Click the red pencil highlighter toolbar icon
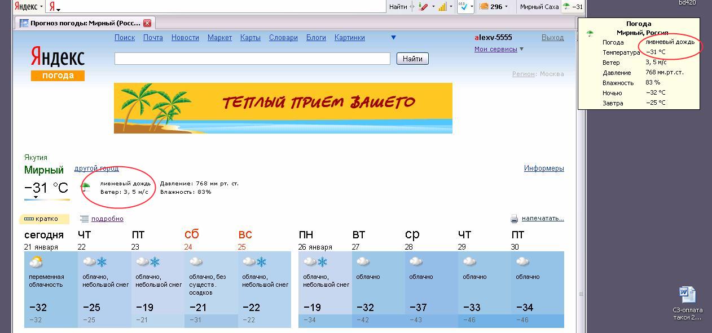Screen dimensions: 712x333 424,7
